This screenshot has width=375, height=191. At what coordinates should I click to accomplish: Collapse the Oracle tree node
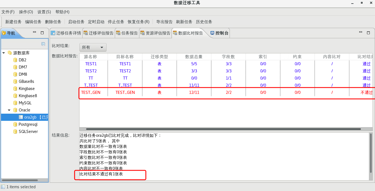tap(9, 110)
